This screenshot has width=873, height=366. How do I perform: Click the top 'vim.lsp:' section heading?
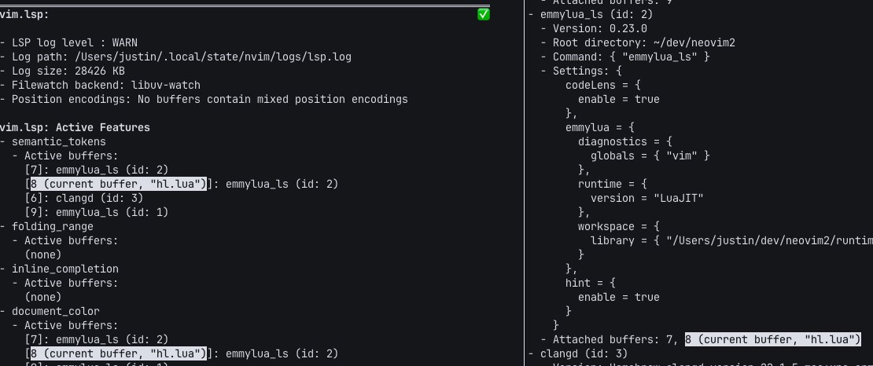pyautogui.click(x=24, y=14)
